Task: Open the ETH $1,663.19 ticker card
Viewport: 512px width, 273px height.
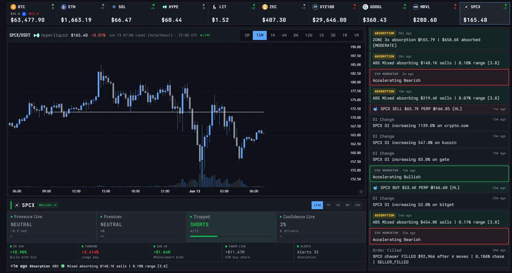Action: 82,14
